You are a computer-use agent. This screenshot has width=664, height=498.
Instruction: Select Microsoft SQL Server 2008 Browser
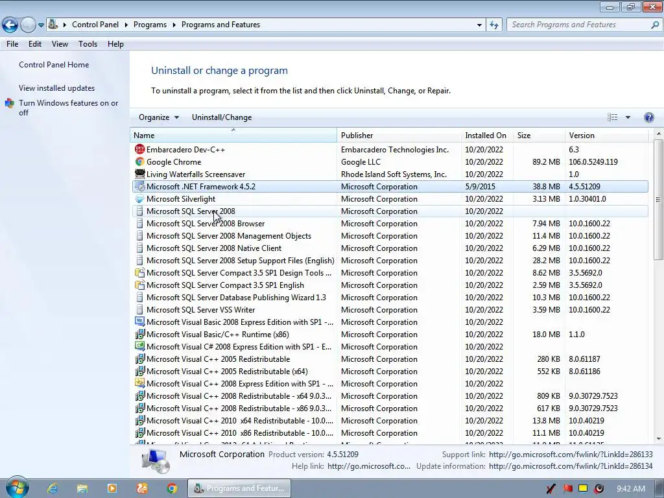[x=390, y=223]
